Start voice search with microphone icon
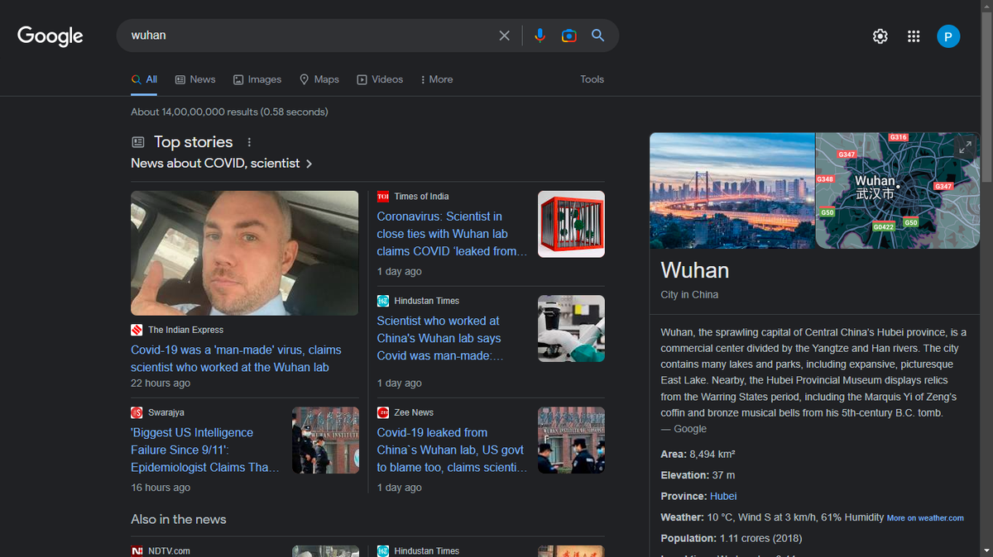Screen dimensions: 993x557 coord(540,36)
